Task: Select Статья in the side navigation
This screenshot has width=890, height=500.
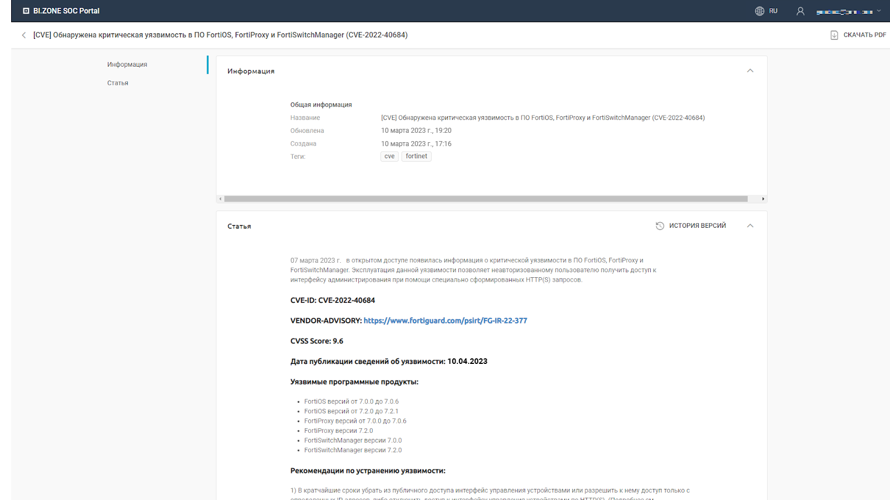Action: tap(118, 83)
